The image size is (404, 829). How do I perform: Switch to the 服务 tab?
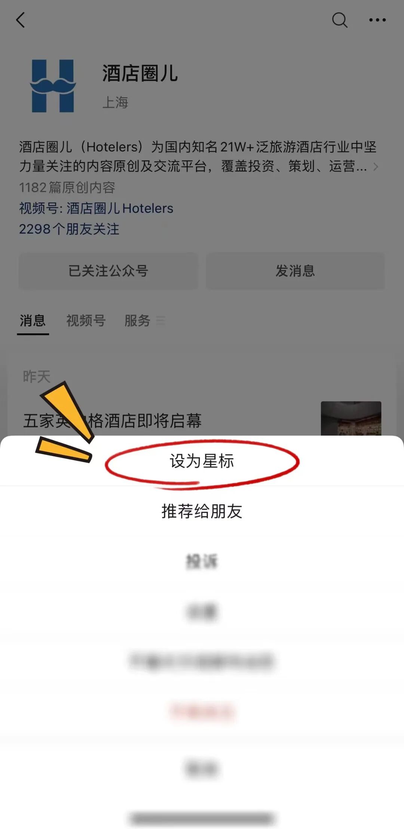(137, 321)
